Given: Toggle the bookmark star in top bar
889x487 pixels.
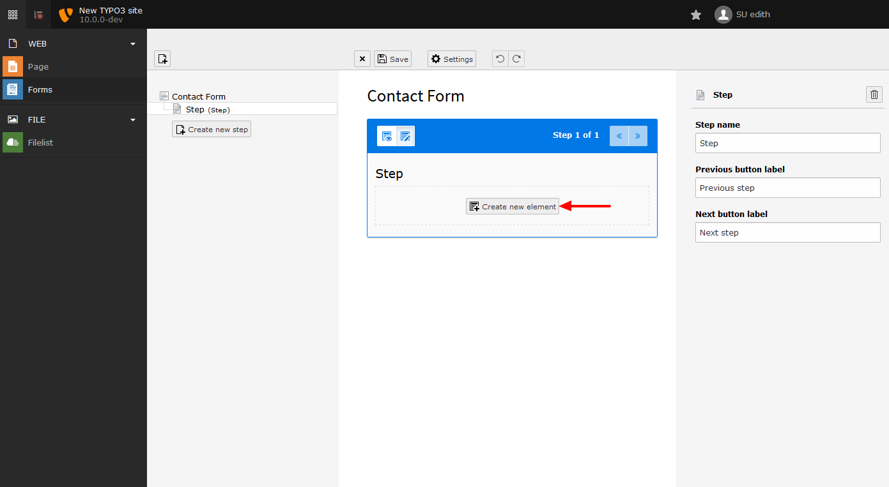Looking at the screenshot, I should pyautogui.click(x=695, y=14).
